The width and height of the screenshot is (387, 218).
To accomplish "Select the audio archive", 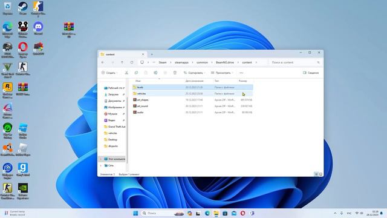I will point(192,112).
